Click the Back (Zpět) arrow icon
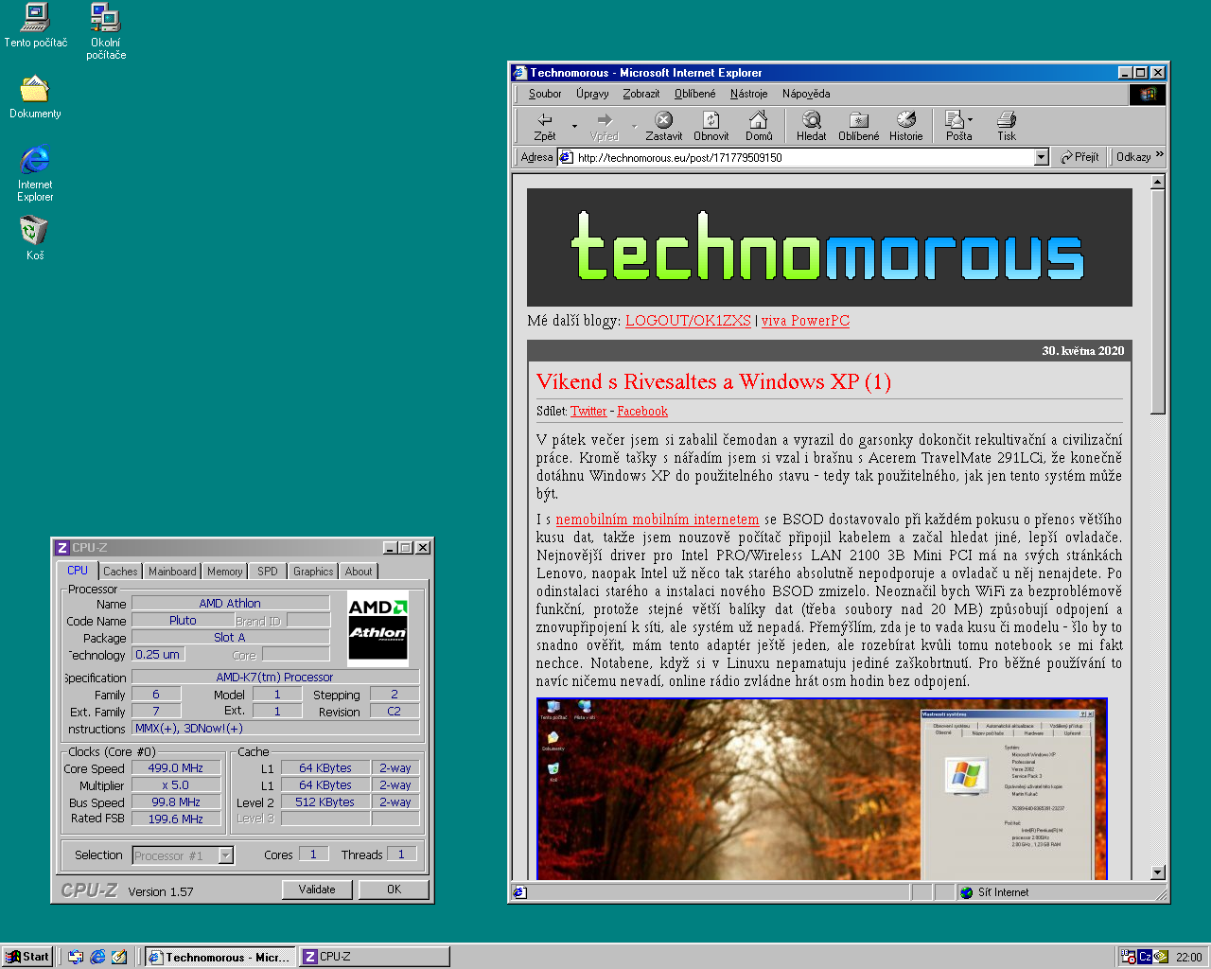 545,120
